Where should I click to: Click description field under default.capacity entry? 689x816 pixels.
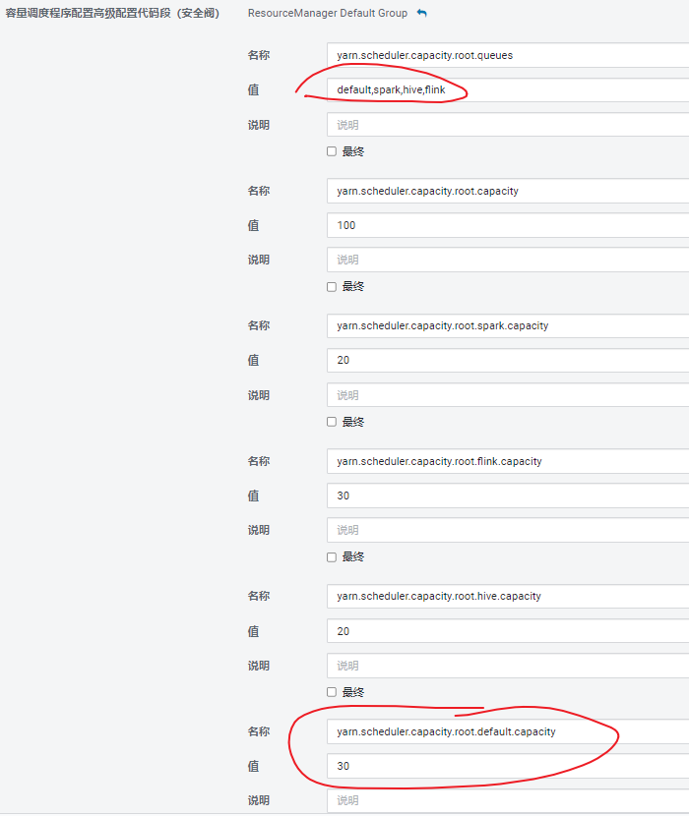[x=508, y=800]
